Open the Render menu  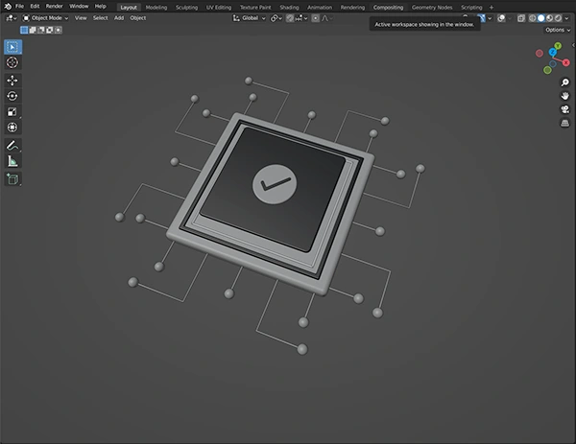[54, 7]
